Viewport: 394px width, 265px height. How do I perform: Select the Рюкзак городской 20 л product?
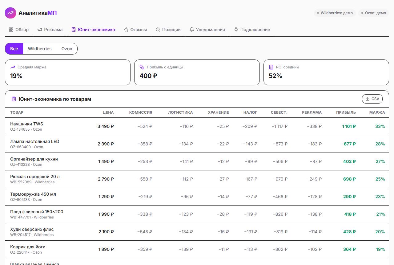pyautogui.click(x=197, y=179)
